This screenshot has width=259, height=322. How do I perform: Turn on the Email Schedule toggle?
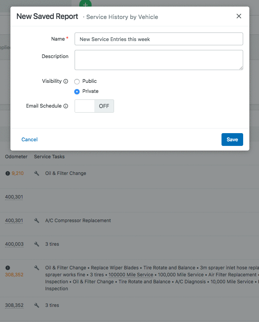94,106
